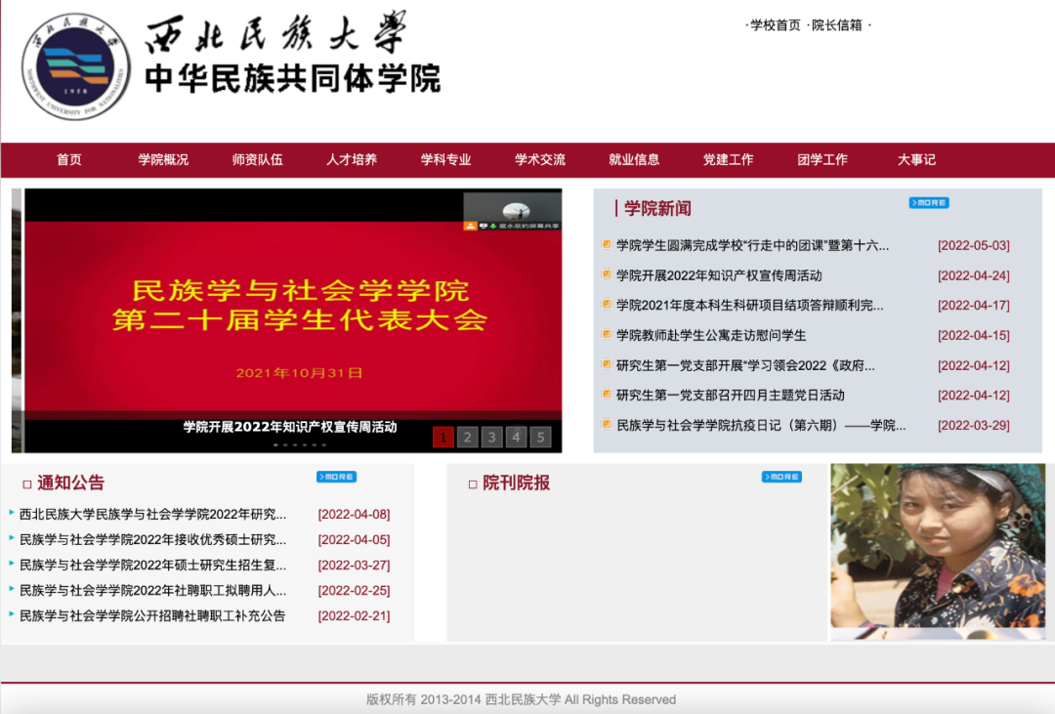Open slideshow caption 学院开展2022年知识产权宣传周活动
The image size is (1055, 714).
tap(290, 427)
